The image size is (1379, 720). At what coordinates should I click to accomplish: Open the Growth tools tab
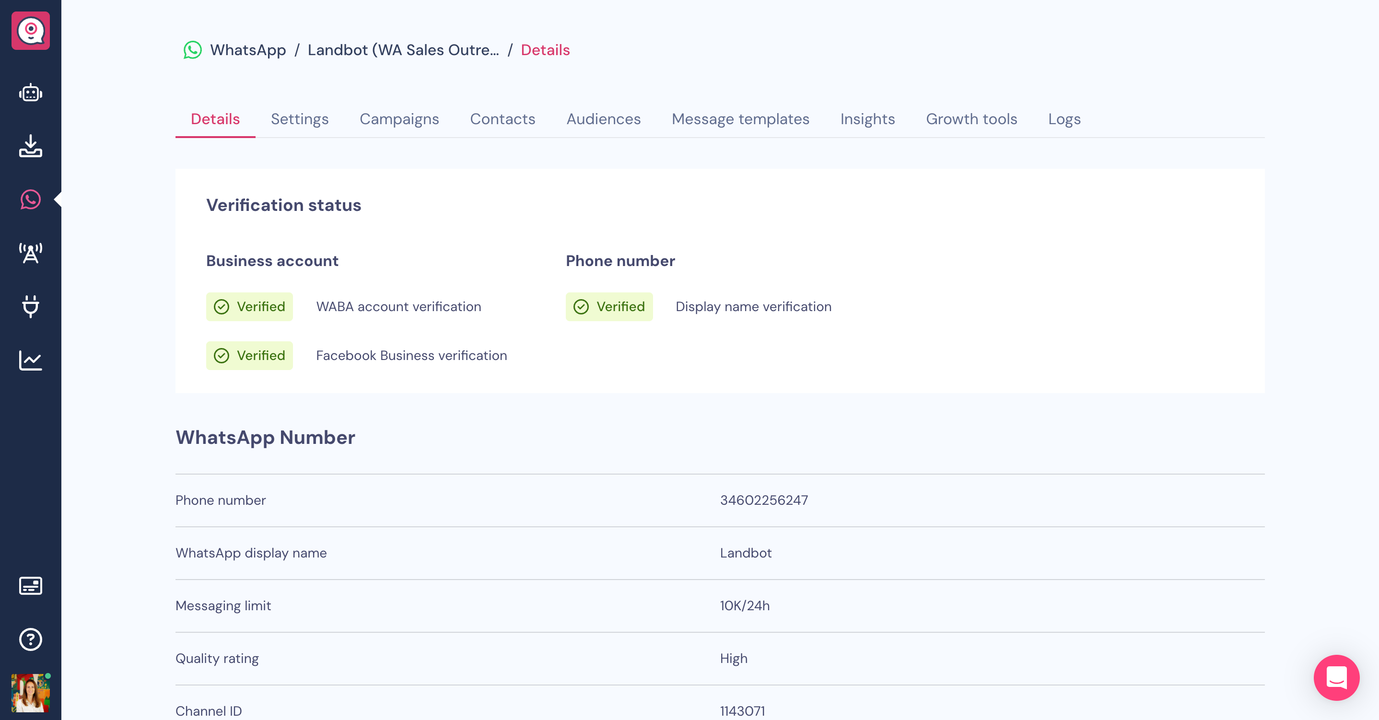(x=971, y=119)
